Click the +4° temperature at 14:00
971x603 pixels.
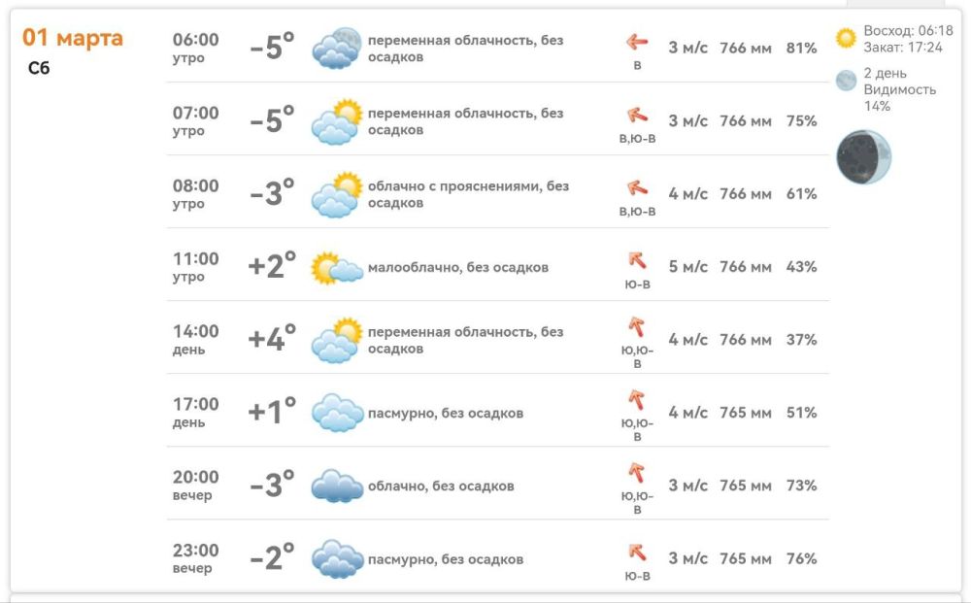(x=272, y=339)
